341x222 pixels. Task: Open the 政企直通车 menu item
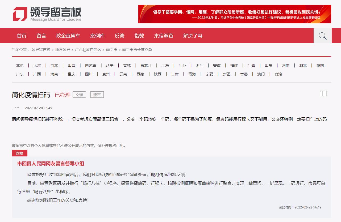coord(68,36)
